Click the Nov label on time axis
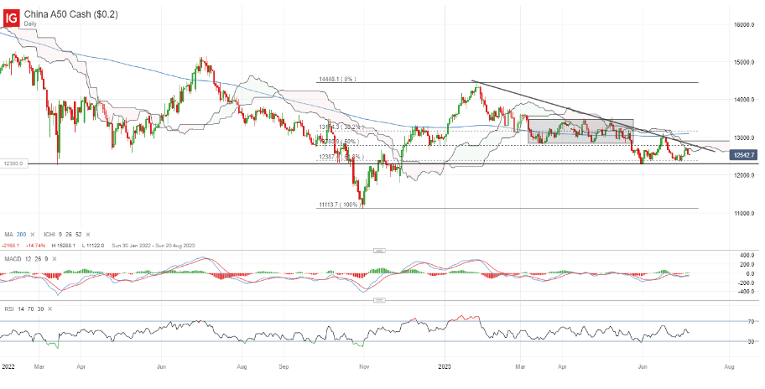 pos(363,365)
